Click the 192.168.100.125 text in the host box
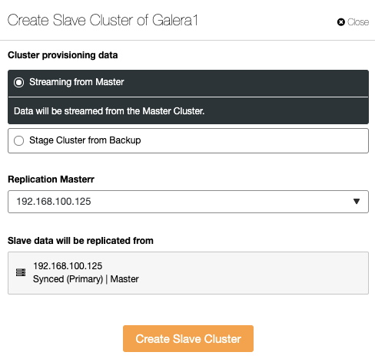 68,266
